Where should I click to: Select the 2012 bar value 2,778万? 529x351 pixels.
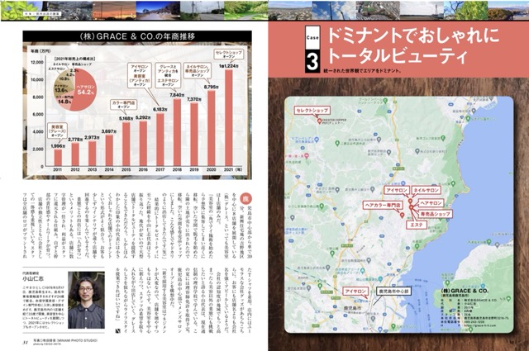pyautogui.click(x=75, y=140)
